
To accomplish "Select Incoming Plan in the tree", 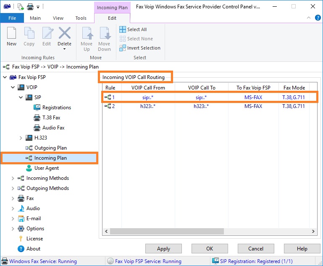I will [50, 158].
